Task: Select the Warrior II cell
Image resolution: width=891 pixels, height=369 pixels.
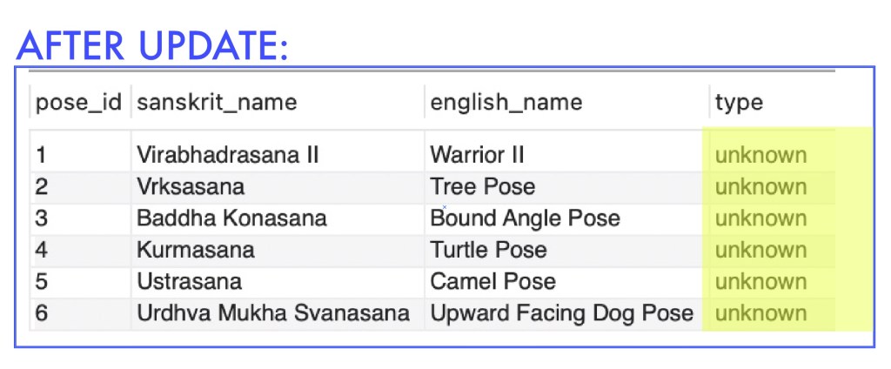Action: tap(478, 156)
